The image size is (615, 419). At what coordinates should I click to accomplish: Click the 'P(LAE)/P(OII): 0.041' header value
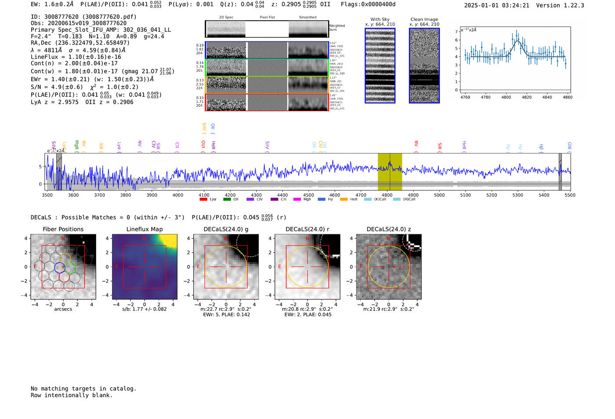[x=114, y=4]
